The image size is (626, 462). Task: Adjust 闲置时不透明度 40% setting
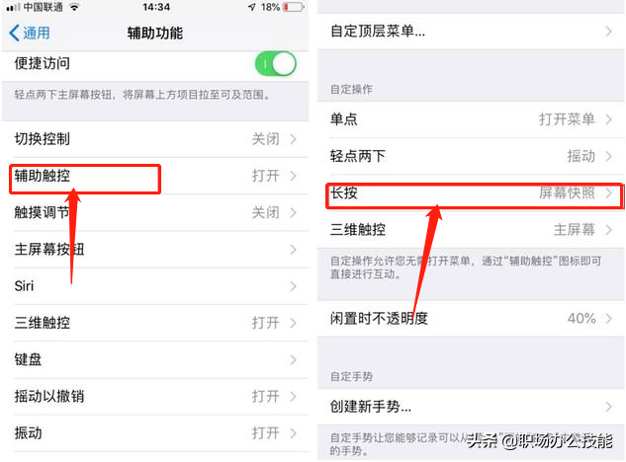471,318
